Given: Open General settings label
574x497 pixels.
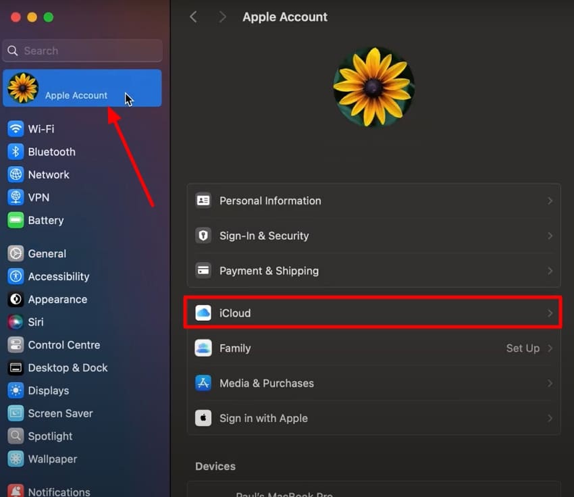Looking at the screenshot, I should (47, 254).
